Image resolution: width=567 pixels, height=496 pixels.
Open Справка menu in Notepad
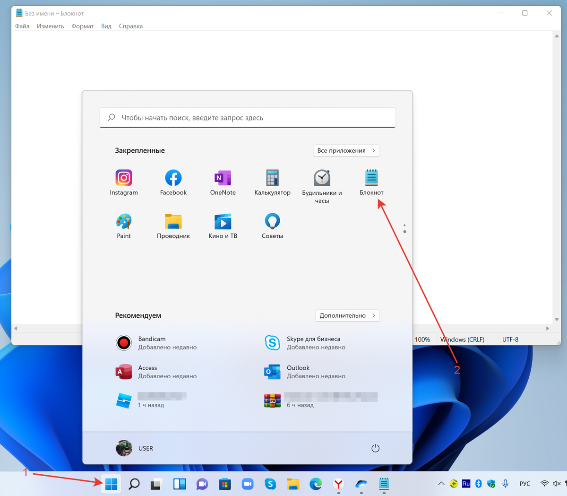point(131,26)
